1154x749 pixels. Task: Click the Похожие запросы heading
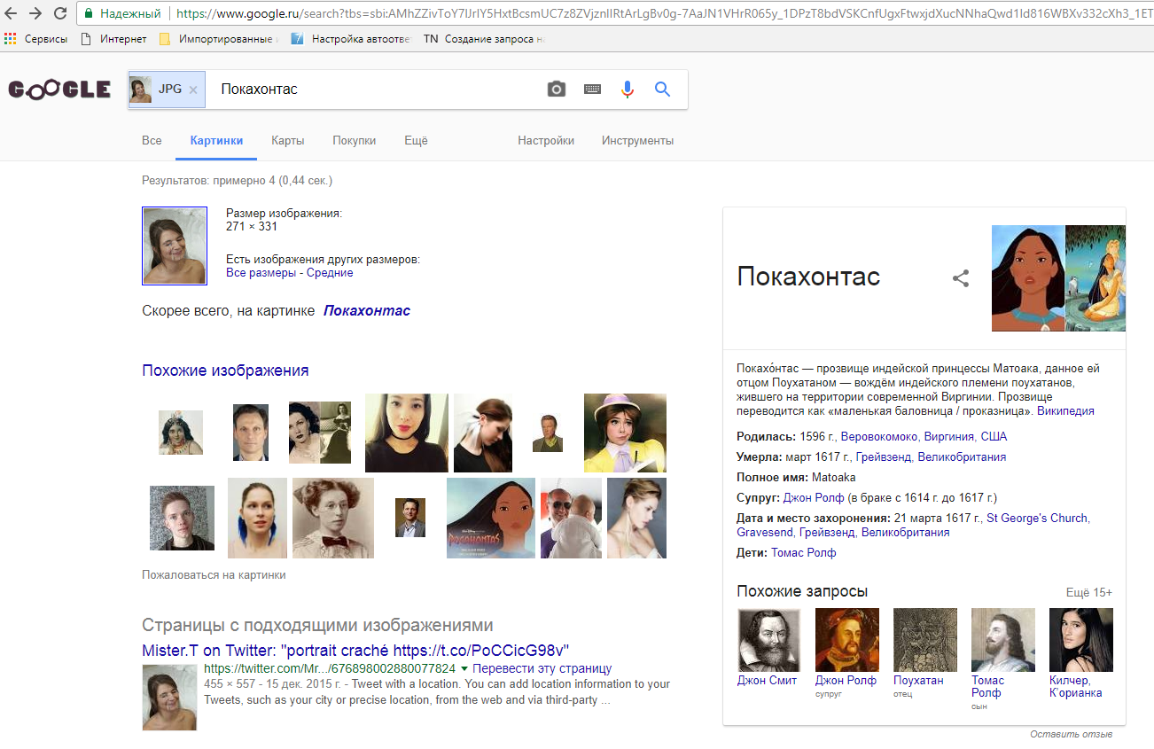point(802,591)
